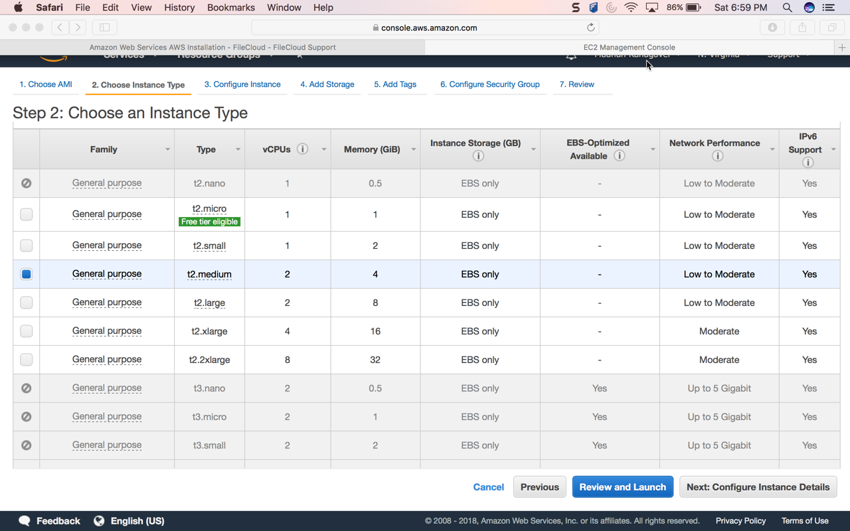Click the EBS-Optimized Available info icon

(619, 156)
